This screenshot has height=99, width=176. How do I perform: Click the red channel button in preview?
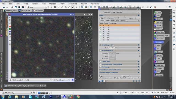[10, 27]
